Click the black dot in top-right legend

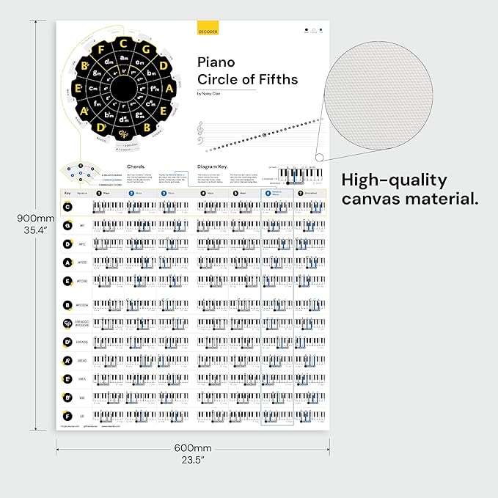306,30
